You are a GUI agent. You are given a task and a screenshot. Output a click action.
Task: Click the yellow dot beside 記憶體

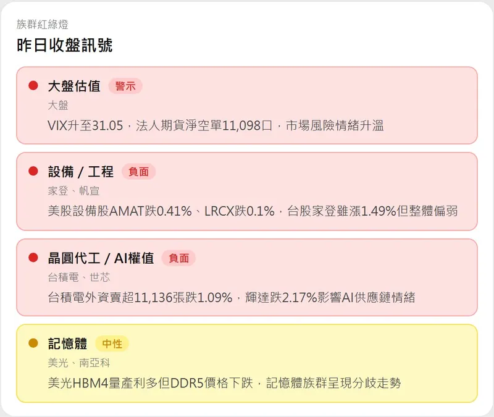coord(33,343)
